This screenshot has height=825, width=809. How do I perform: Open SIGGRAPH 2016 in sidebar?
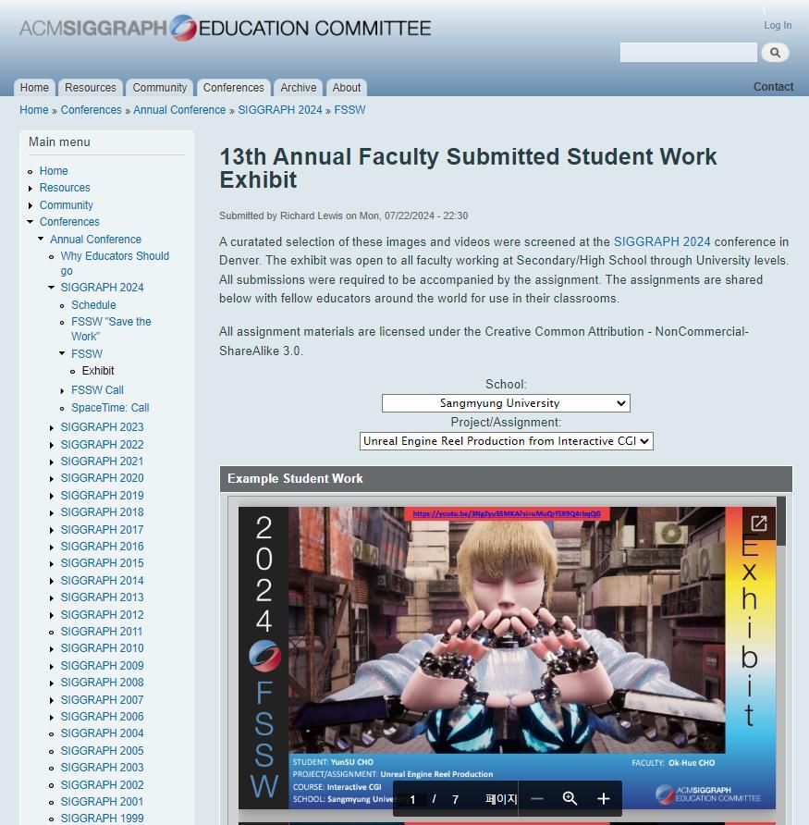coord(102,547)
